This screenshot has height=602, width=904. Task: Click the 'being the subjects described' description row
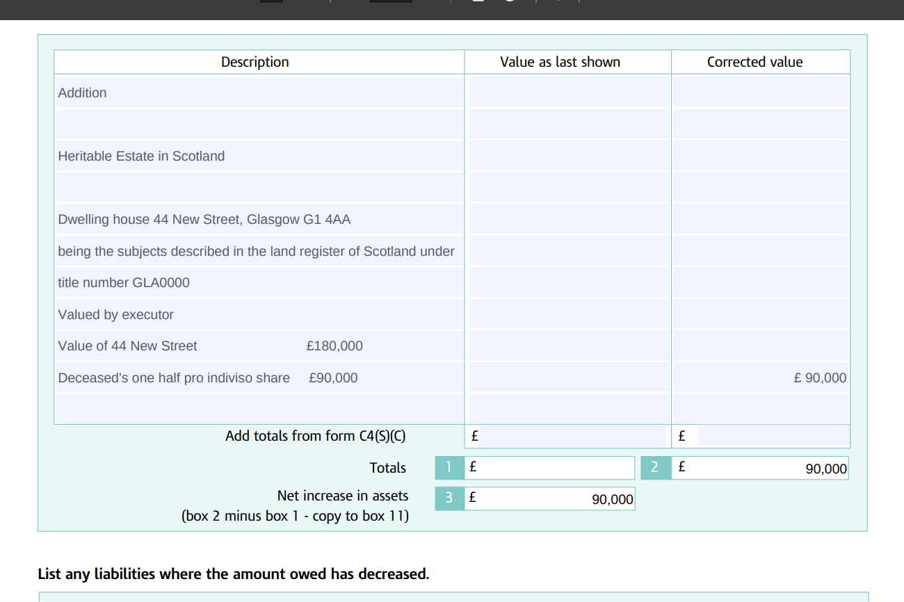(259, 251)
